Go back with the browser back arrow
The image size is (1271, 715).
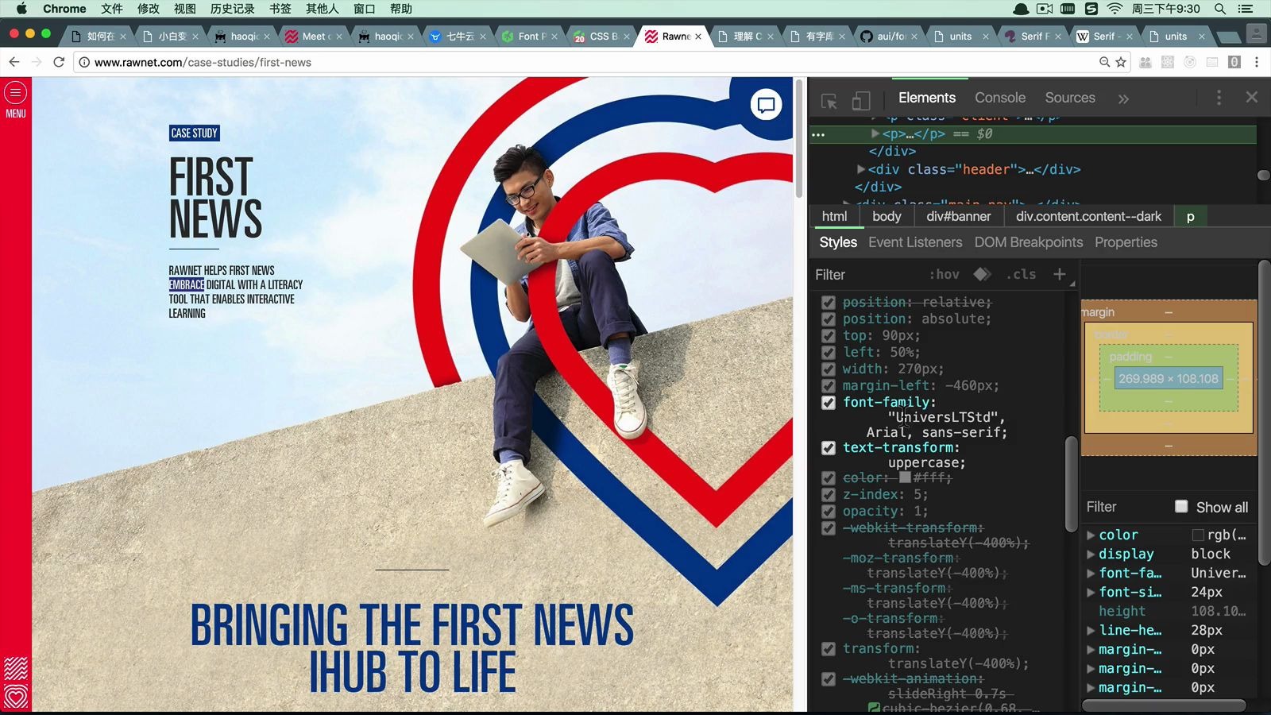tap(14, 62)
